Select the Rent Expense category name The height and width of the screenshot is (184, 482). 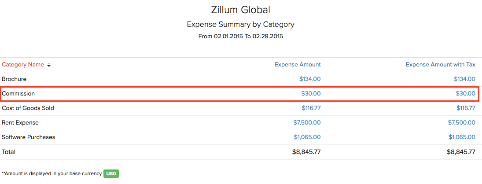coord(20,123)
